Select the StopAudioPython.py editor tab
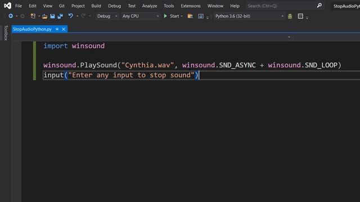This screenshot has height=202, width=360. click(x=32, y=29)
